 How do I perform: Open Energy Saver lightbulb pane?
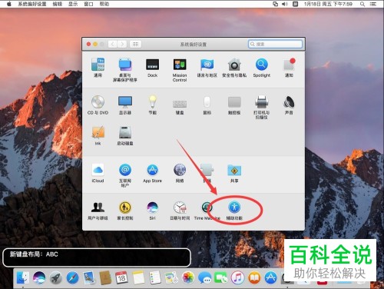click(x=152, y=105)
